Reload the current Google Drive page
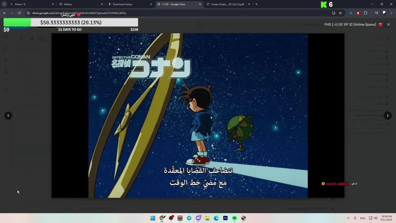Viewport: 396px width, 223px height. [19, 13]
